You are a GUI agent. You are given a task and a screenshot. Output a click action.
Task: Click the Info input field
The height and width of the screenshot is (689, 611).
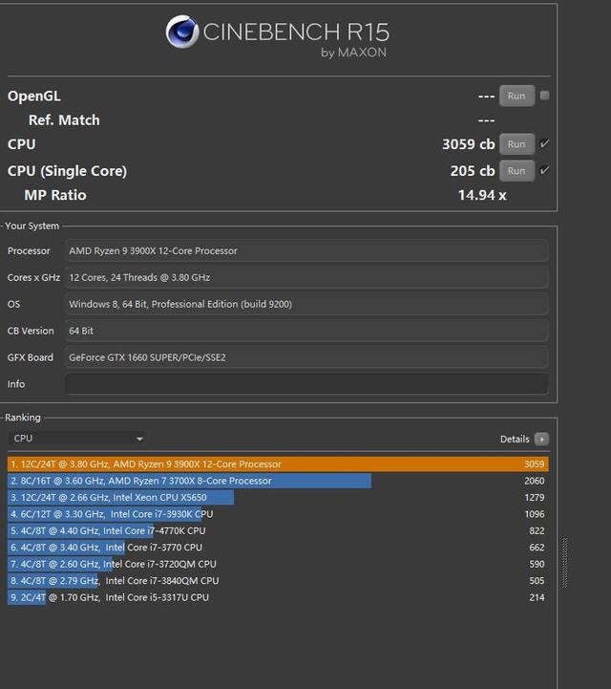point(306,384)
